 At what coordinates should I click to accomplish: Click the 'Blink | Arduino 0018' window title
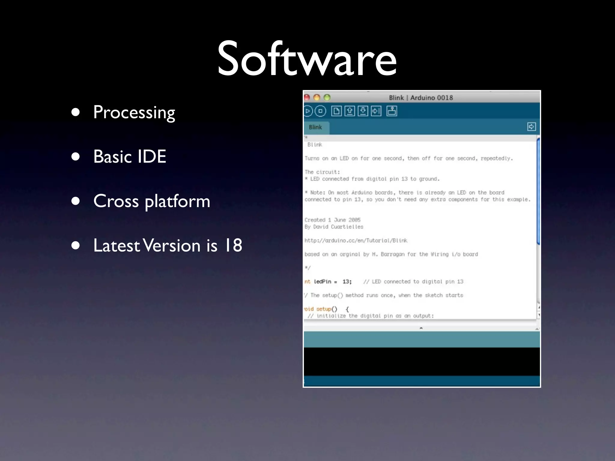pos(421,98)
